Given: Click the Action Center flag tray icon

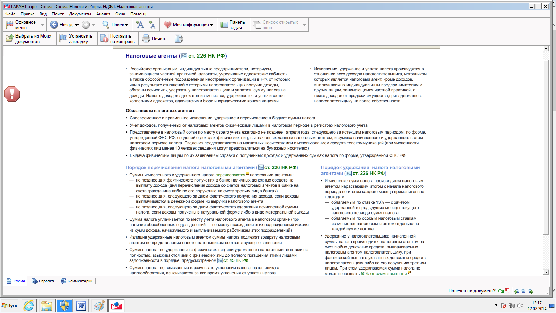Looking at the screenshot, I should 504,306.
